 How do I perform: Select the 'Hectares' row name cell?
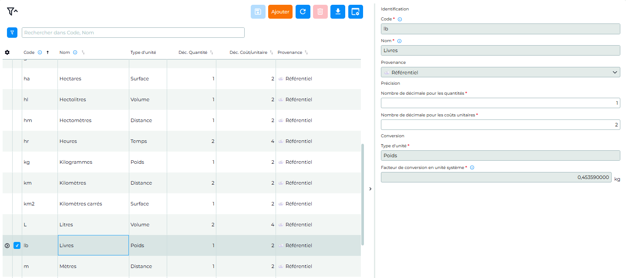point(94,79)
